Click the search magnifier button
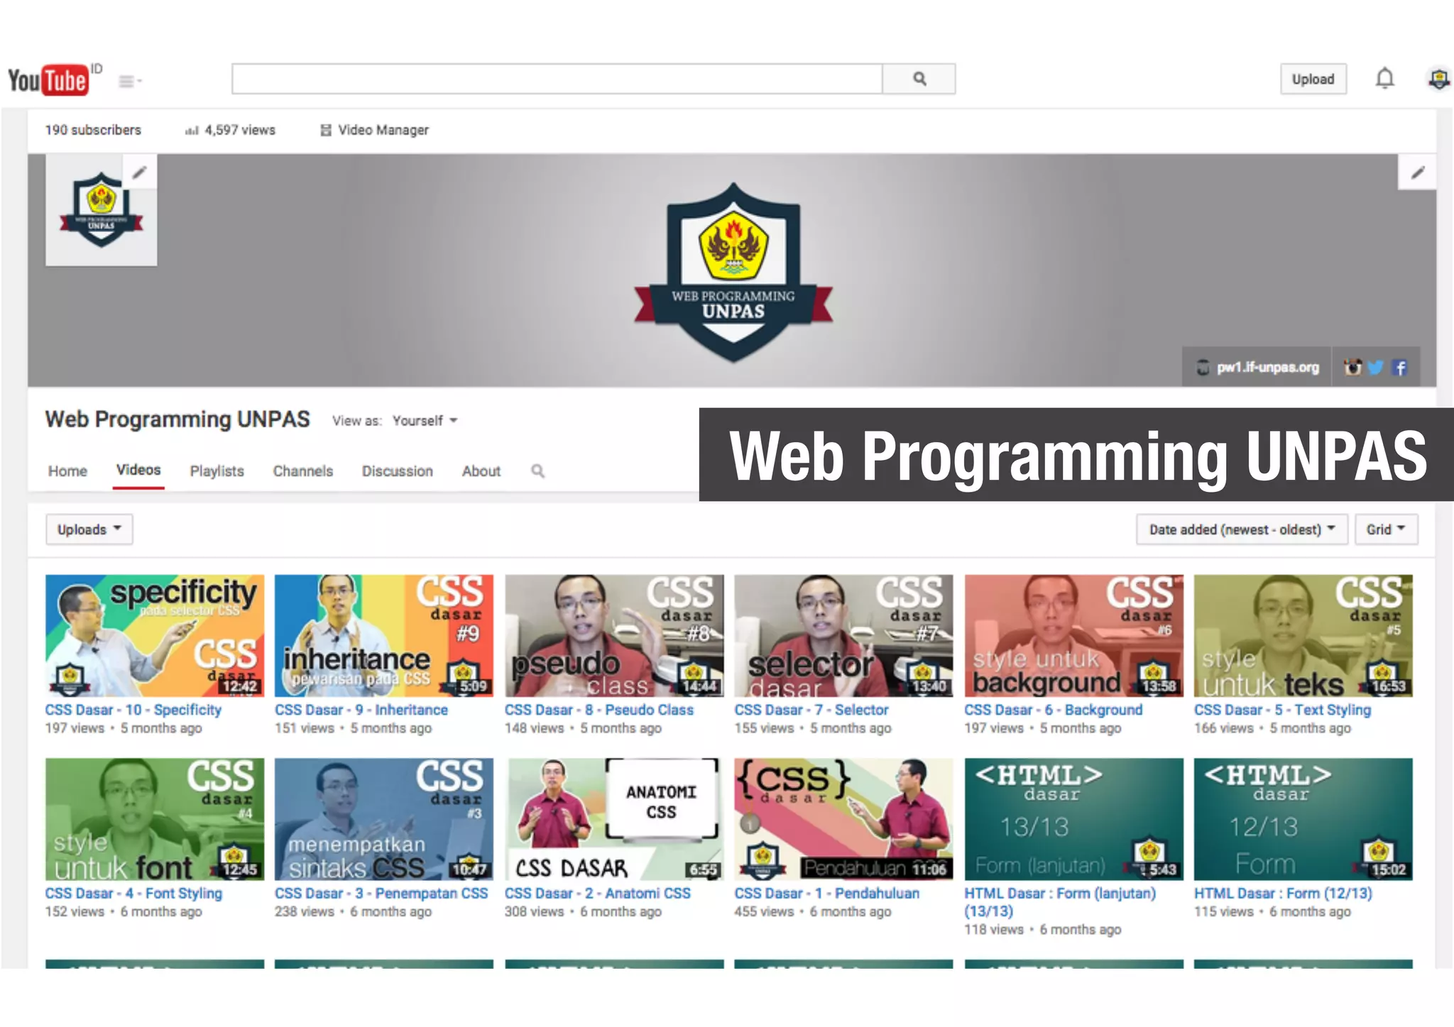 (x=919, y=79)
